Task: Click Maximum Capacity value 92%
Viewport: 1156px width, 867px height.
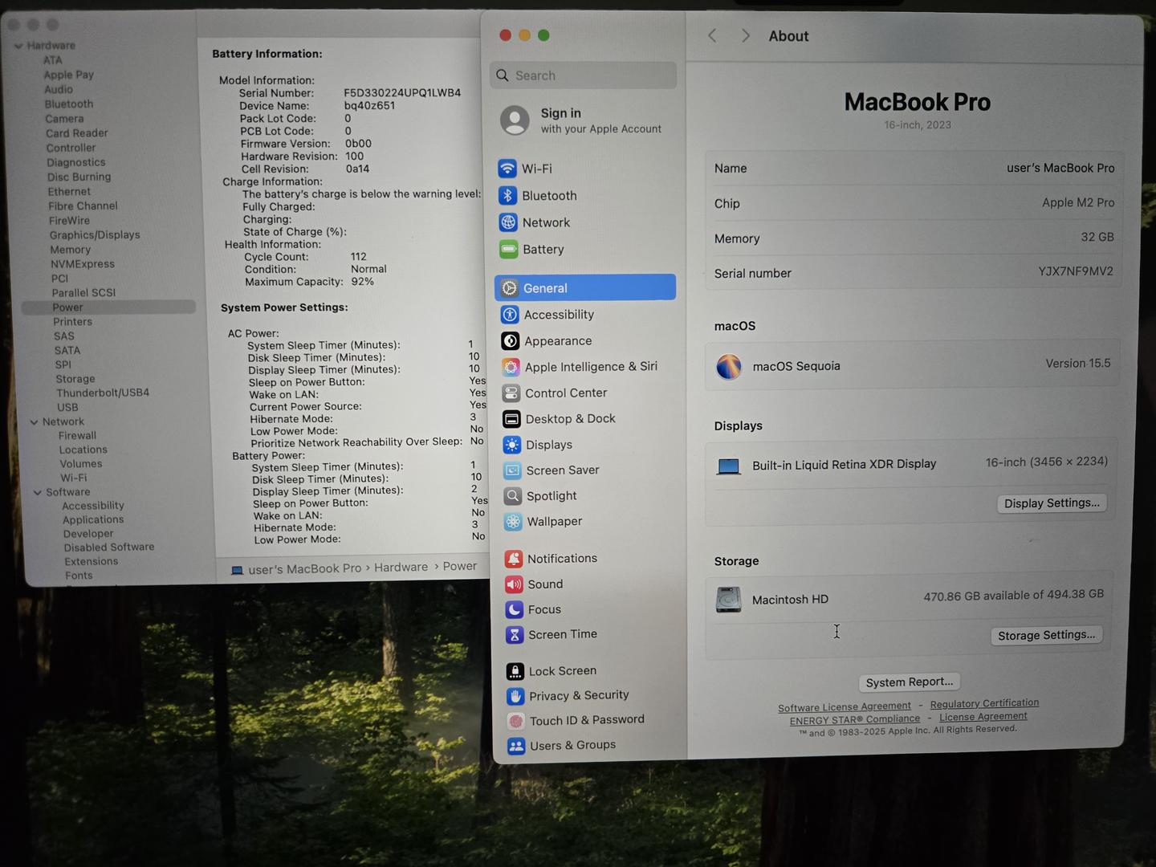Action: 363,282
